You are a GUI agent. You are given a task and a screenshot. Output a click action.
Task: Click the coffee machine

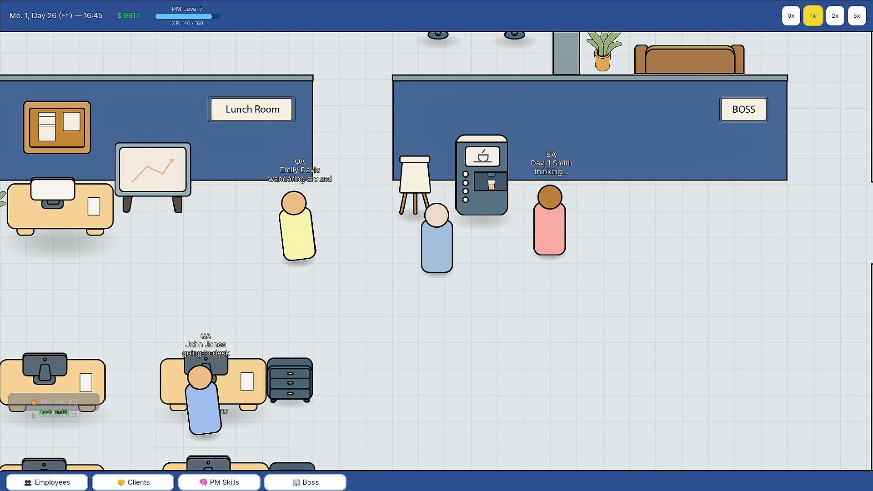[x=482, y=175]
